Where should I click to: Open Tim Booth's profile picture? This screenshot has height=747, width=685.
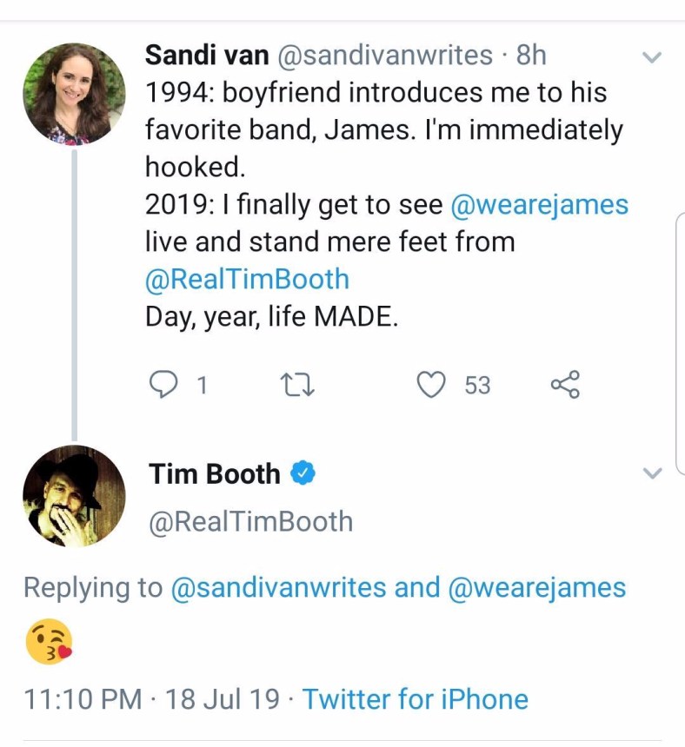click(x=75, y=495)
